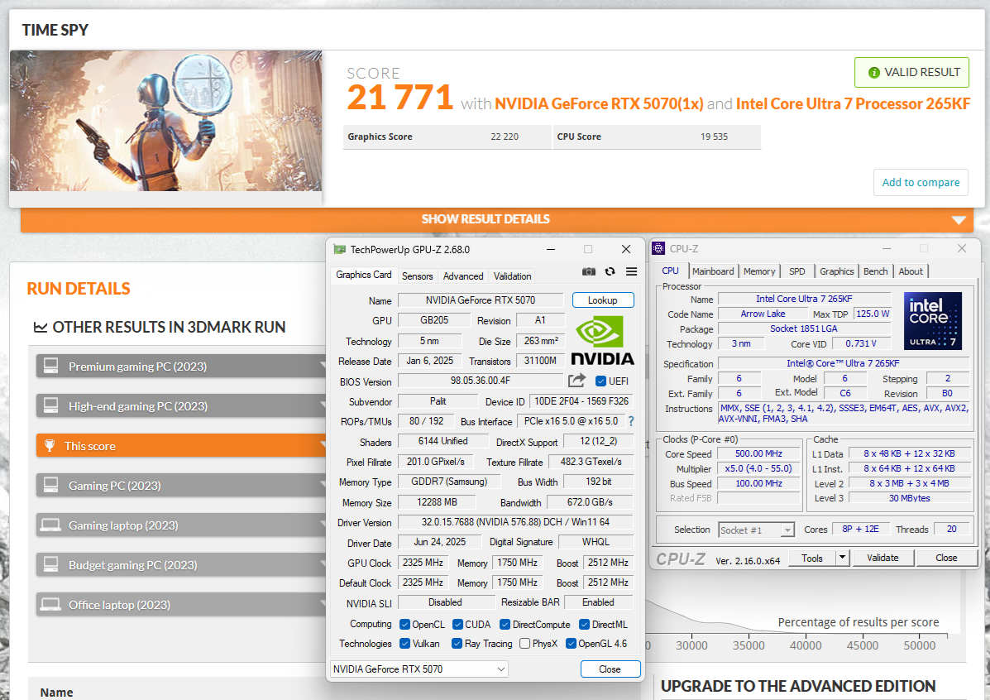990x700 pixels.
Task: Open the GPU-Z hamburger menu
Action: click(x=631, y=271)
